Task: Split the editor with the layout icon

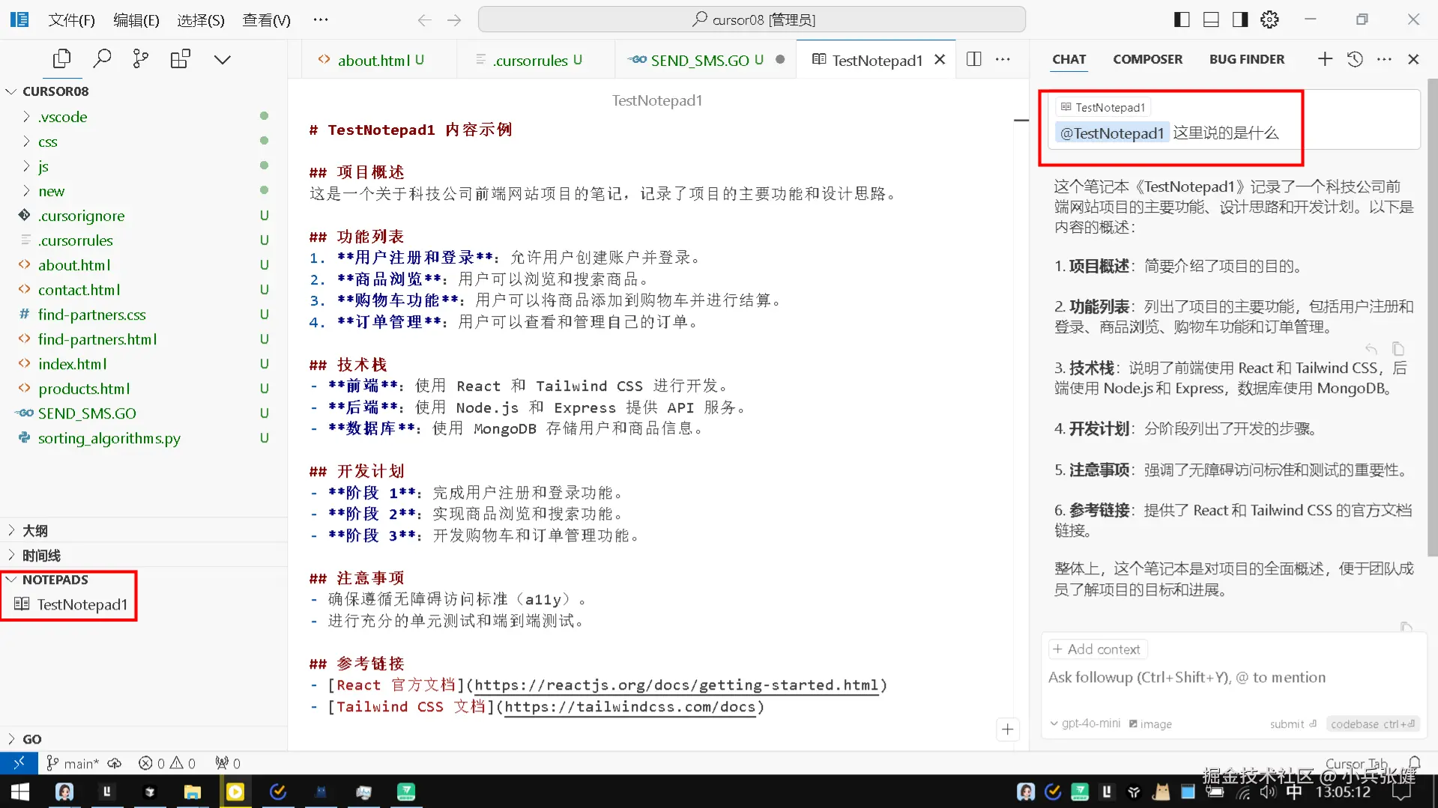Action: pos(974,59)
